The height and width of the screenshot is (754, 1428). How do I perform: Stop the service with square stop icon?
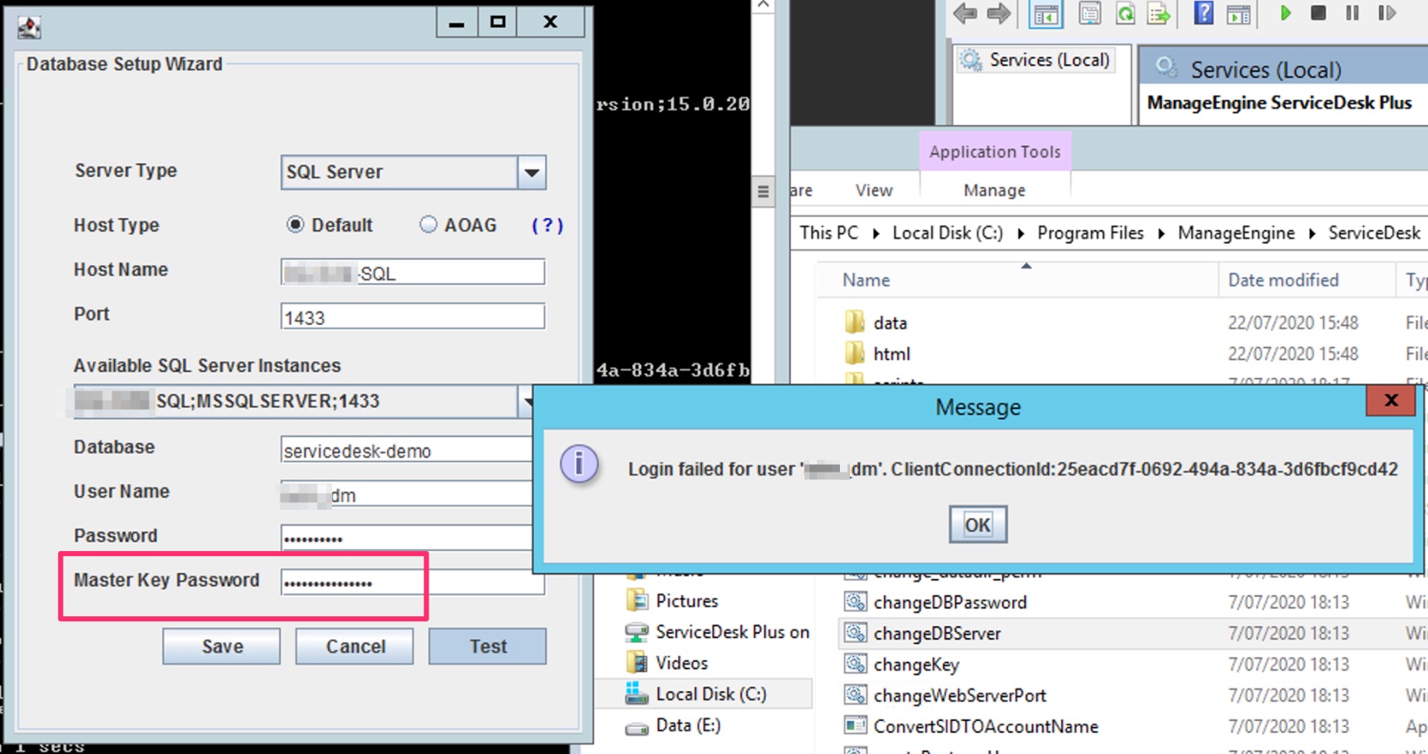[1317, 13]
